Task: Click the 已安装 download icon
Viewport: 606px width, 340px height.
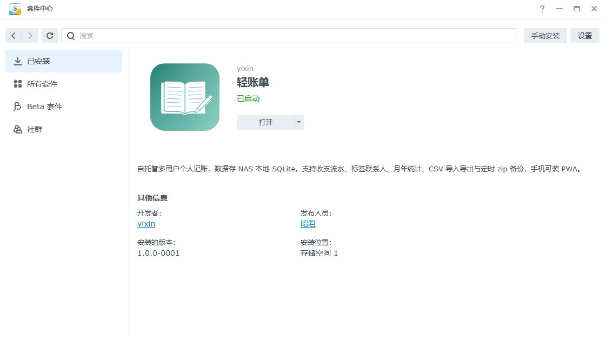Action: pyautogui.click(x=18, y=61)
